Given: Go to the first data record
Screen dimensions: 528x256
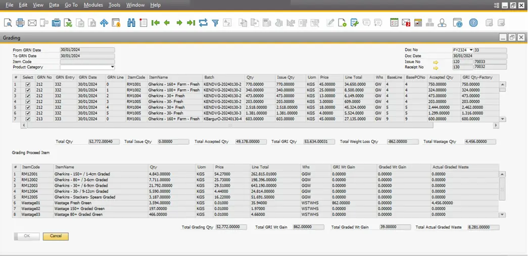Looking at the screenshot, I should pyautogui.click(x=156, y=23).
